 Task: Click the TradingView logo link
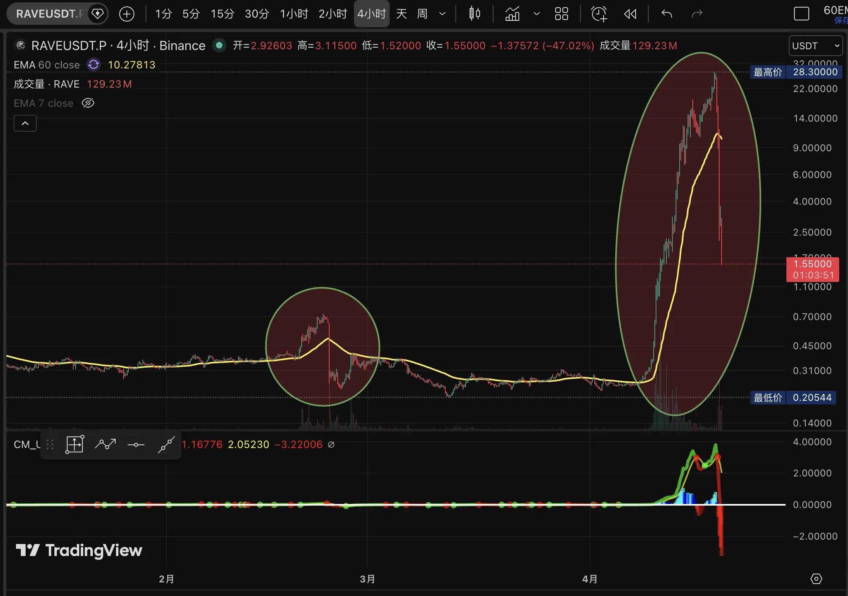[x=79, y=550]
